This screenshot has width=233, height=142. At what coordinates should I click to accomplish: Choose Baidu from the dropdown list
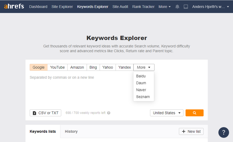144,76
